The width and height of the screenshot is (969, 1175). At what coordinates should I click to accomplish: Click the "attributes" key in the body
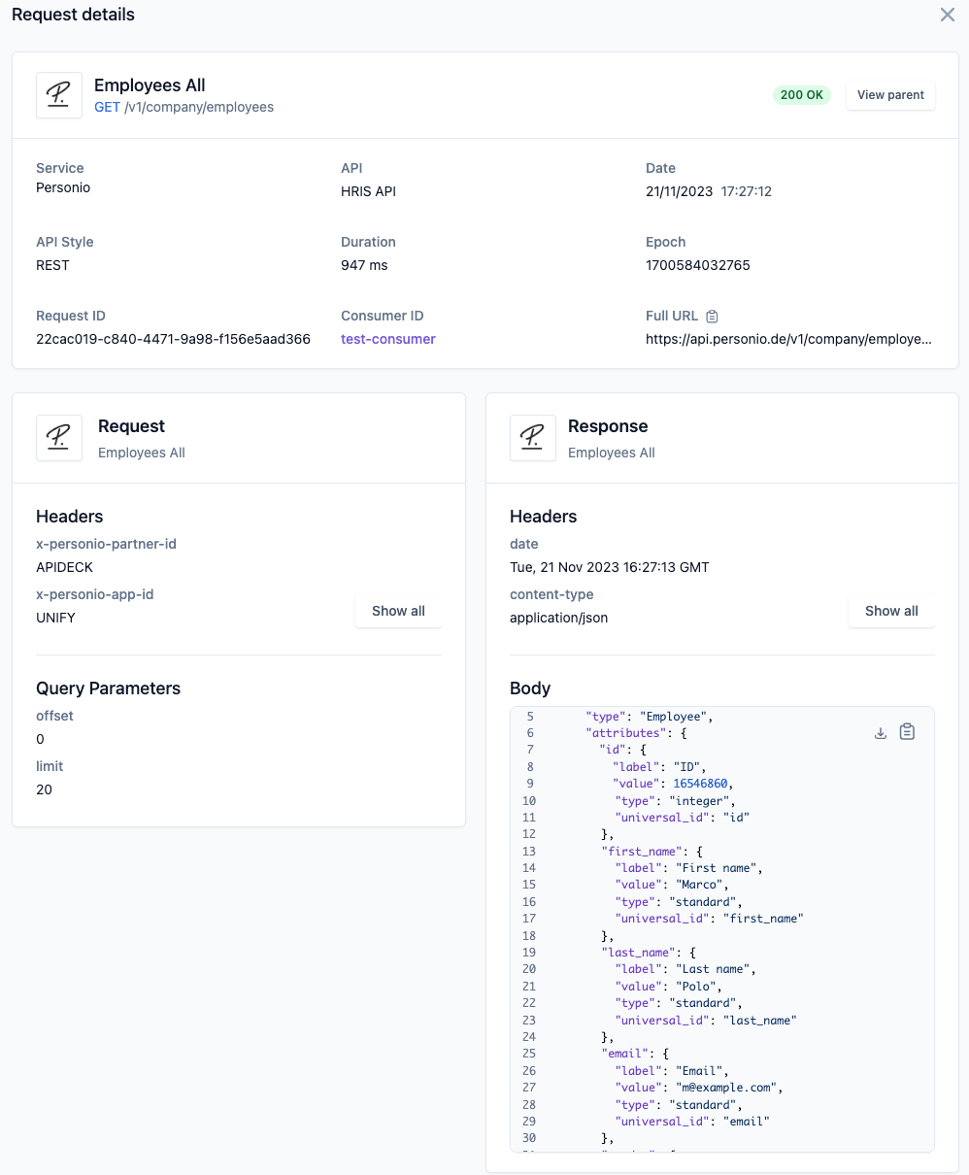[625, 733]
